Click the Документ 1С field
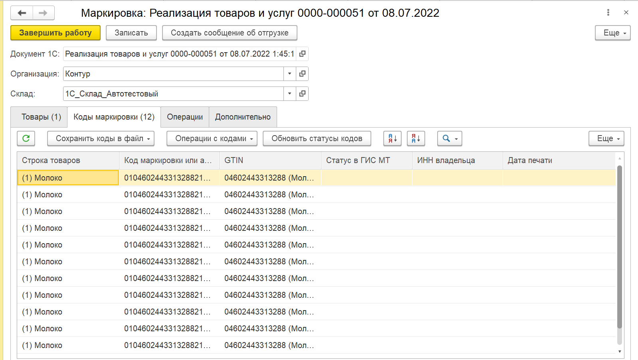Image resolution: width=638 pixels, height=360 pixels. tap(180, 54)
